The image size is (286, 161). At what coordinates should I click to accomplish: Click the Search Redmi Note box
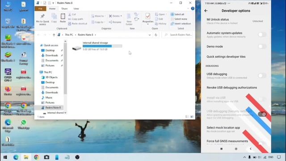pyautogui.click(x=177, y=35)
